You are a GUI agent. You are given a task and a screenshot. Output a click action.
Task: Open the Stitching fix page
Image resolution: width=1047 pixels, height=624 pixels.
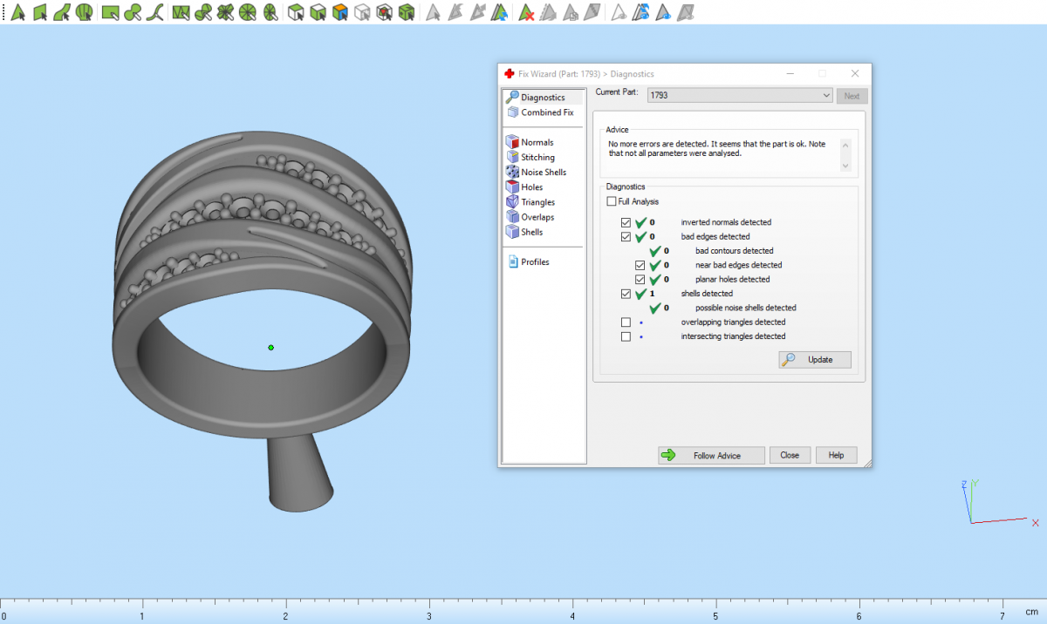pyautogui.click(x=537, y=158)
